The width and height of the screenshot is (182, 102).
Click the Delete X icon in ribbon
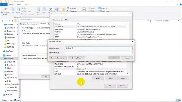pyautogui.click(x=51, y=9)
